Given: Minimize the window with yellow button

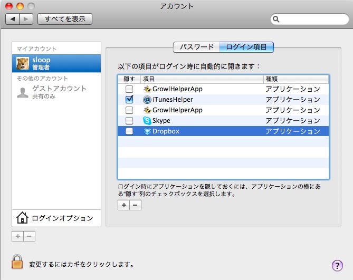Looking at the screenshot, I should 20,6.
